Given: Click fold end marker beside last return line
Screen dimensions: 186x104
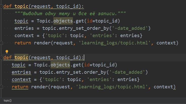Looking at the screenshot, I should tap(1, 87).
